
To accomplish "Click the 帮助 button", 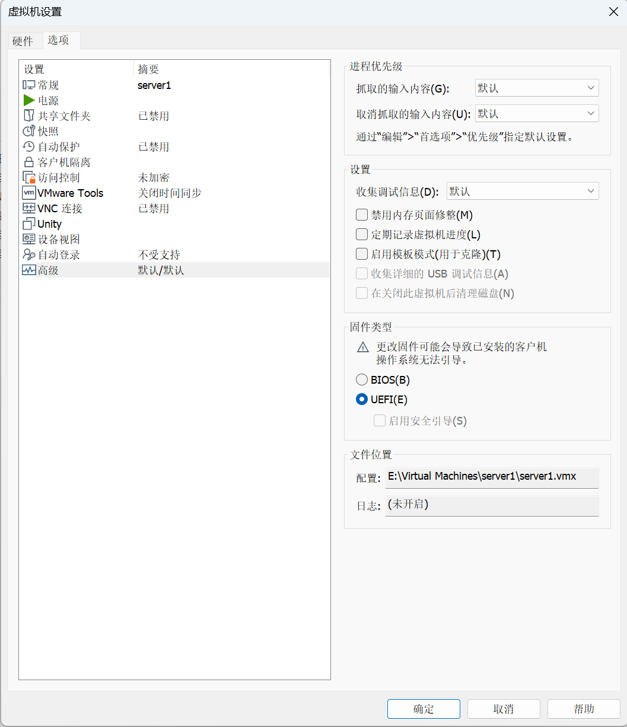I will pyautogui.click(x=584, y=709).
